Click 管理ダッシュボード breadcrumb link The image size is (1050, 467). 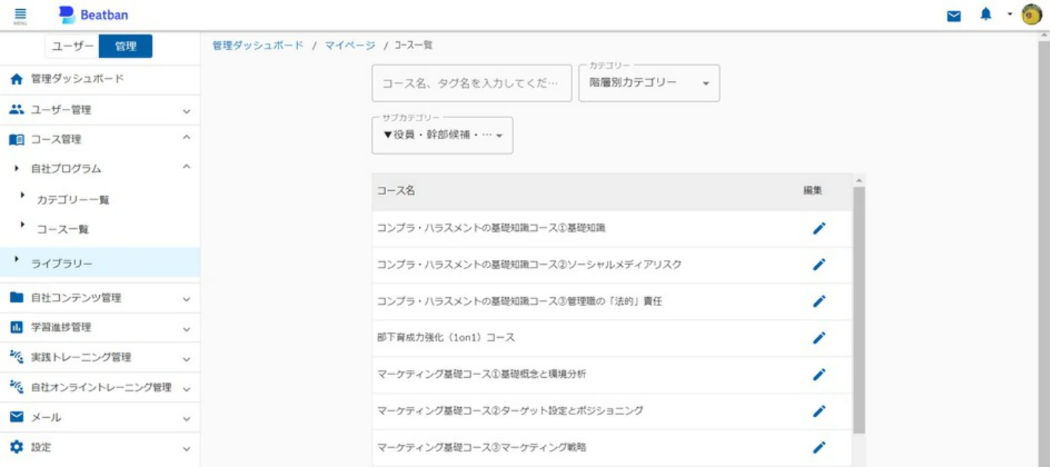pos(258,45)
